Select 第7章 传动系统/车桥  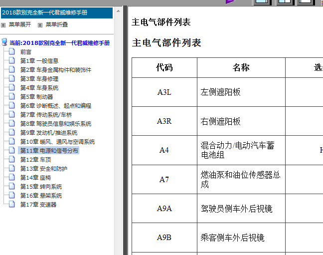coord(46,115)
